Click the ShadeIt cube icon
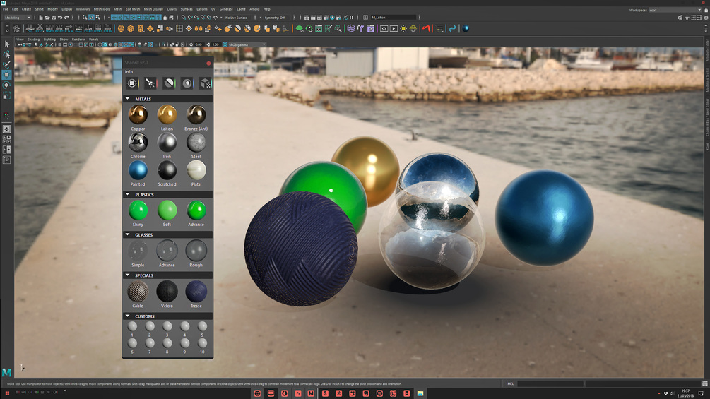The image size is (710, 399). [x=205, y=83]
